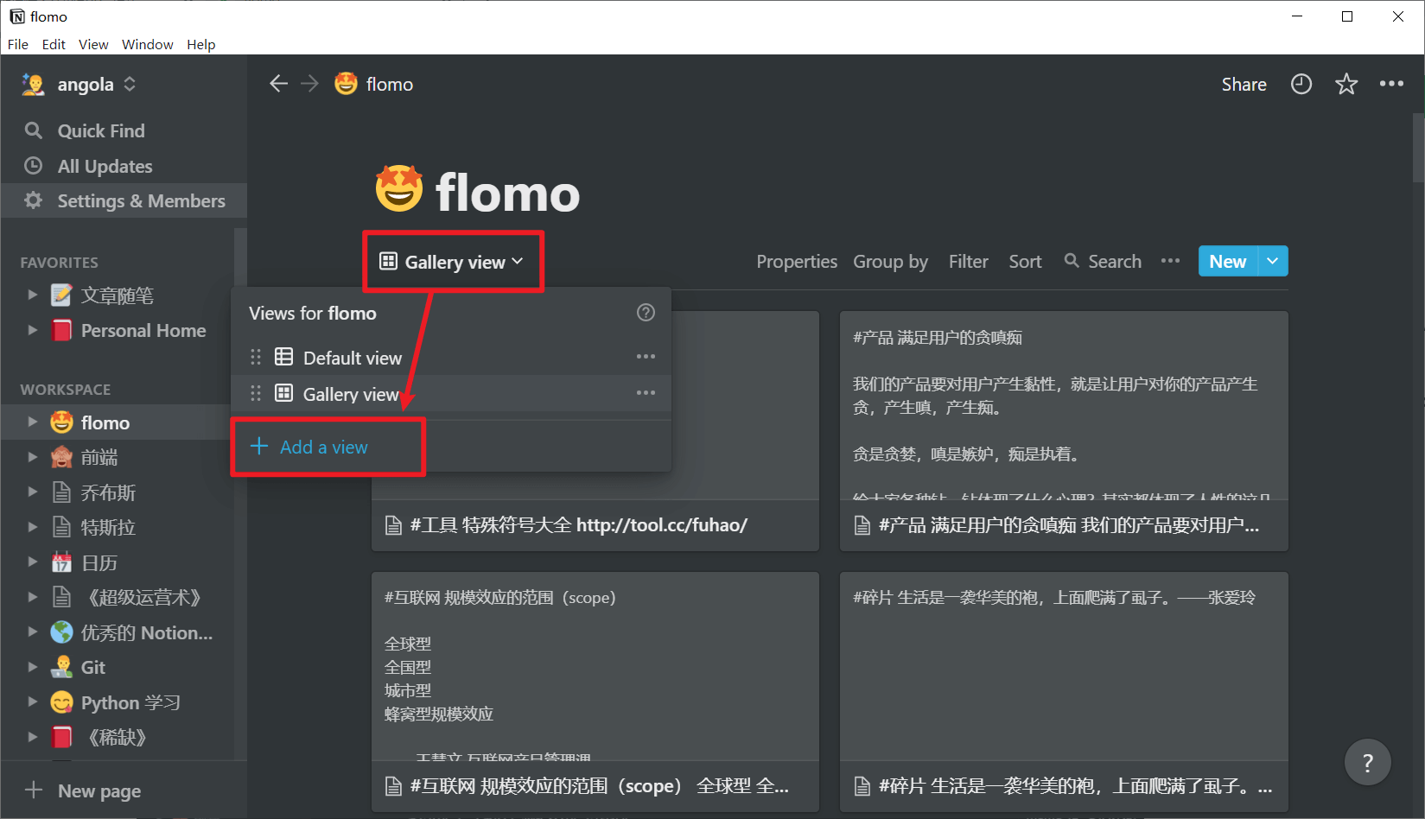Screen dimensions: 1425x819
Task: Expand the 文章随笔 page tree
Action: click(32, 295)
